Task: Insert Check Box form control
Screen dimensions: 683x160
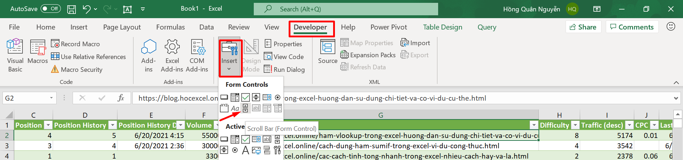Action: point(246,97)
